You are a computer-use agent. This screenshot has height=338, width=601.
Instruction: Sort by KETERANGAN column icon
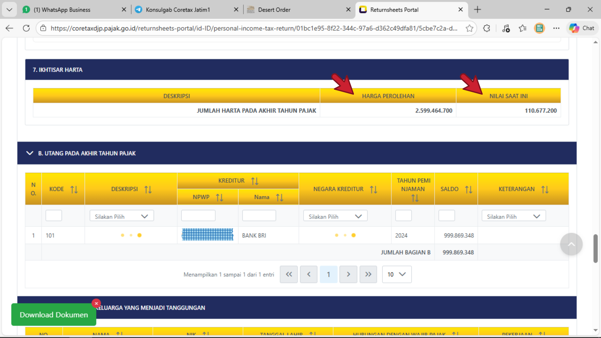545,189
